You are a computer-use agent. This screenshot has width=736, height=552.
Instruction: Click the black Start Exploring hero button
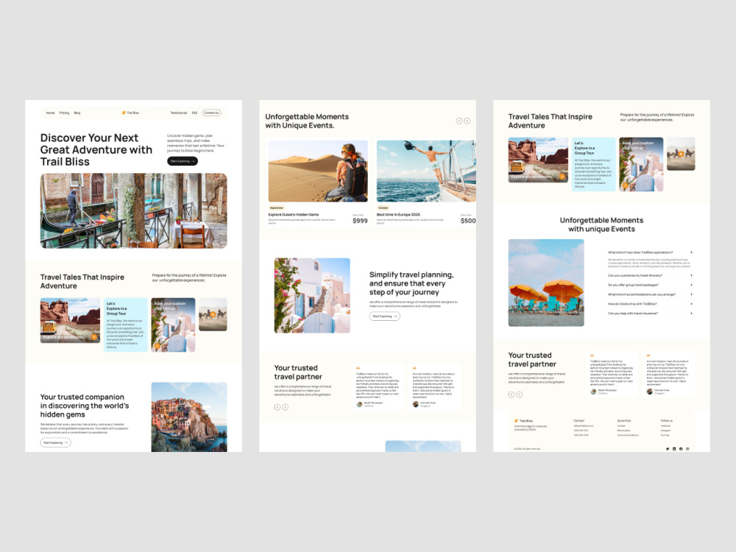coord(182,161)
